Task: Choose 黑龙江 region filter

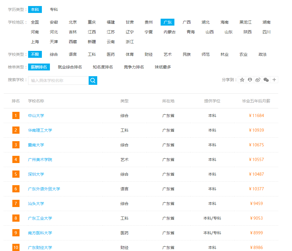Action: coord(246,22)
